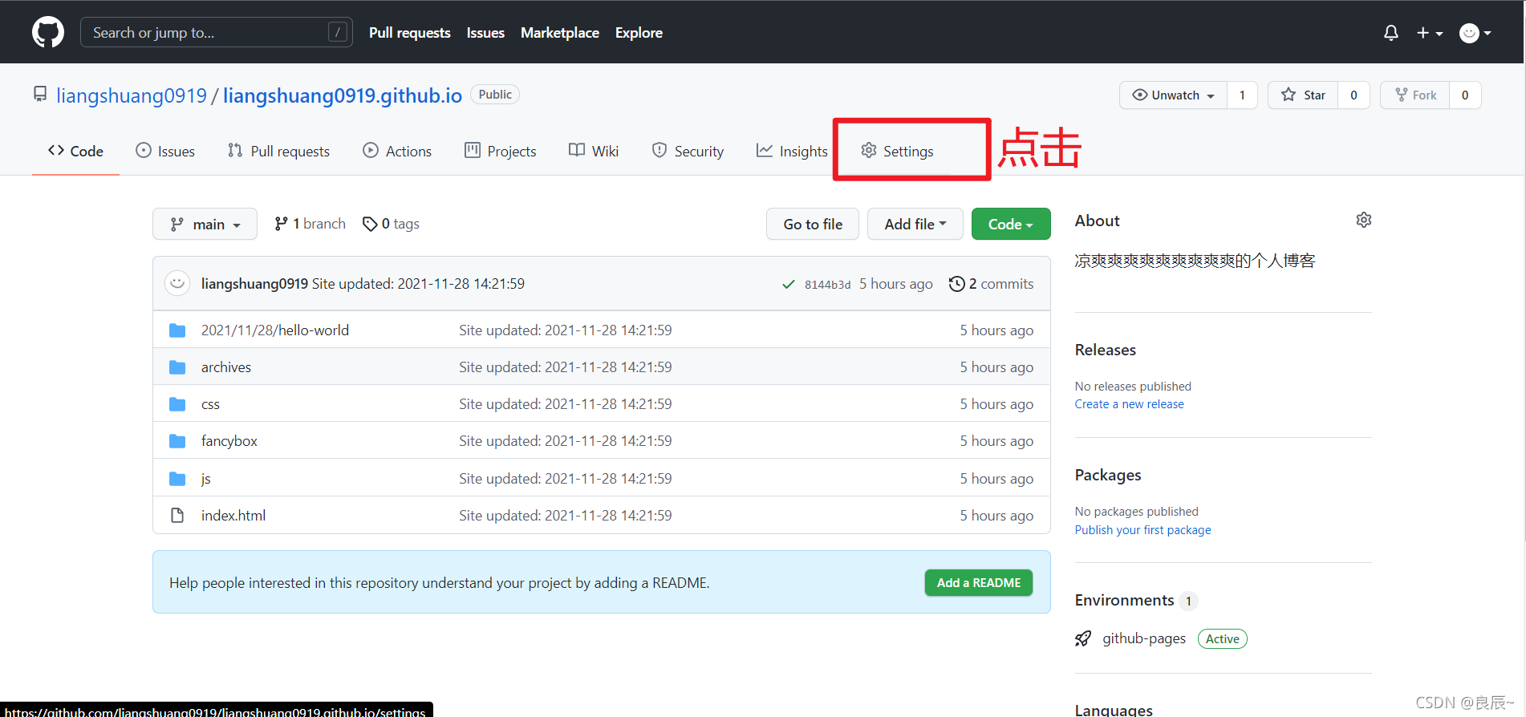The height and width of the screenshot is (717, 1526).
Task: Open Pull requests in top navigation
Action: click(x=409, y=33)
